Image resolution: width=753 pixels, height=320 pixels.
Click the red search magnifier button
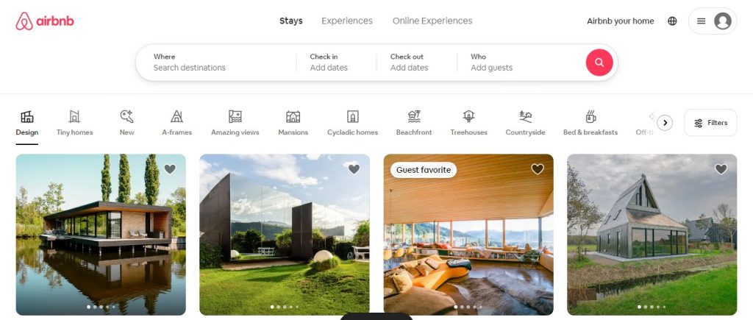coord(599,63)
